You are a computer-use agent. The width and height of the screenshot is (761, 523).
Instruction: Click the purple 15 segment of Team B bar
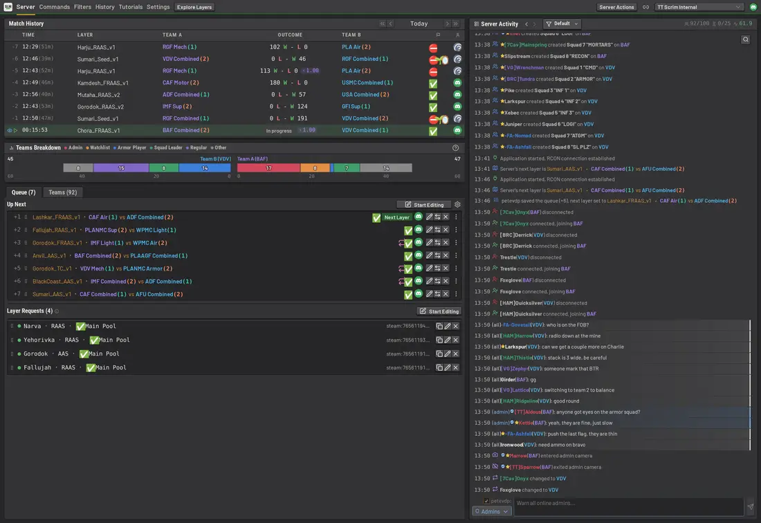tap(121, 168)
